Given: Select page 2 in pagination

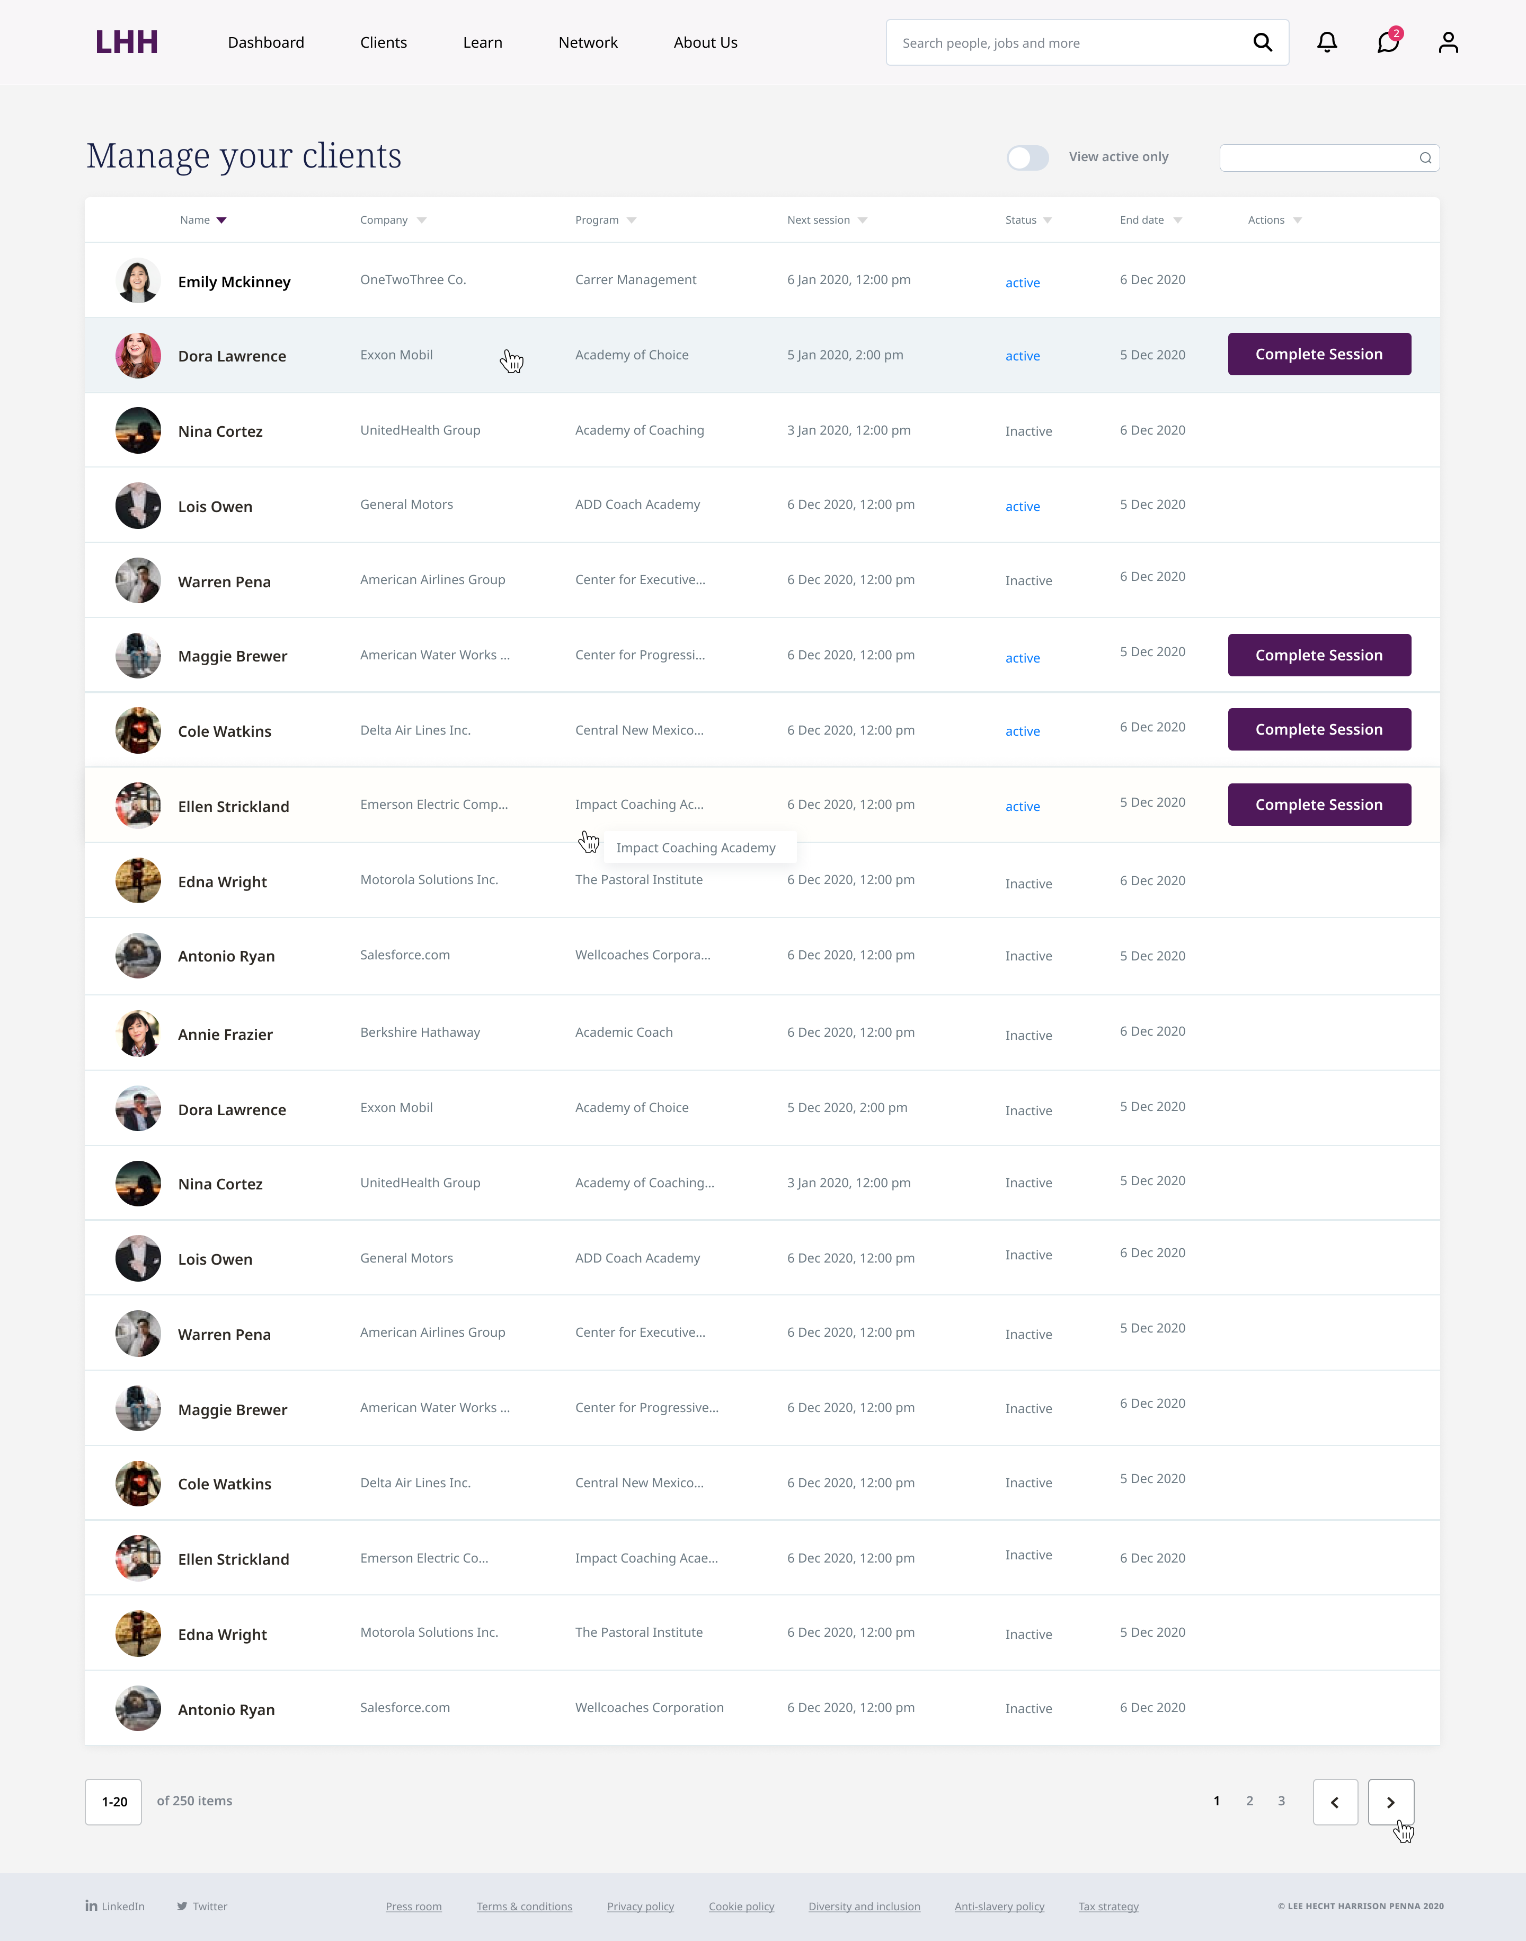Looking at the screenshot, I should click(1249, 1801).
